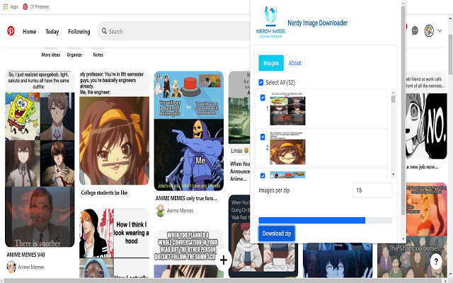453x283 pixels.
Task: Open the Skeletor 'Me' meme pin
Action: 189,131
